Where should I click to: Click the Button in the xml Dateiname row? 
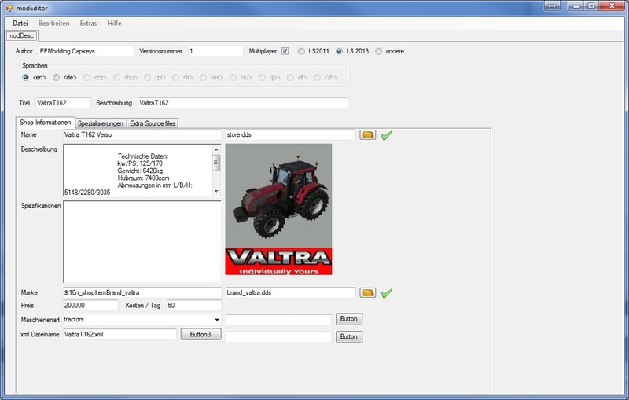click(x=348, y=336)
